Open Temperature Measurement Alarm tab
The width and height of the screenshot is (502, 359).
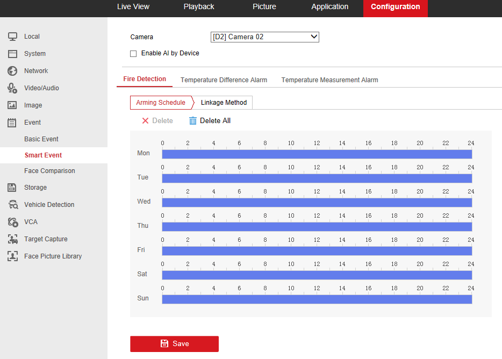(330, 80)
